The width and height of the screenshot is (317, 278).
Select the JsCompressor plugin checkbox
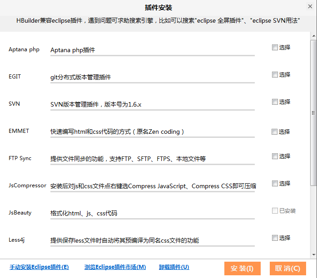[x=275, y=184]
